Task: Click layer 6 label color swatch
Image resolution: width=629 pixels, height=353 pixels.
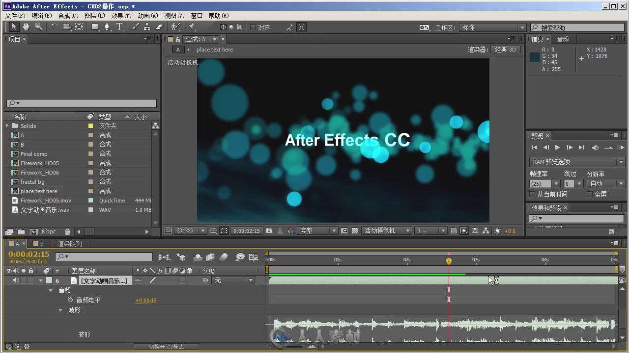Action: [x=49, y=280]
